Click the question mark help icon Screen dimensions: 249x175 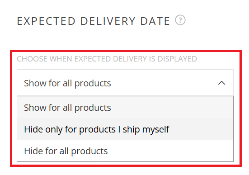point(180,20)
